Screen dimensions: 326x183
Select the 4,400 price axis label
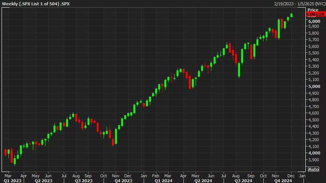pyautogui.click(x=314, y=126)
